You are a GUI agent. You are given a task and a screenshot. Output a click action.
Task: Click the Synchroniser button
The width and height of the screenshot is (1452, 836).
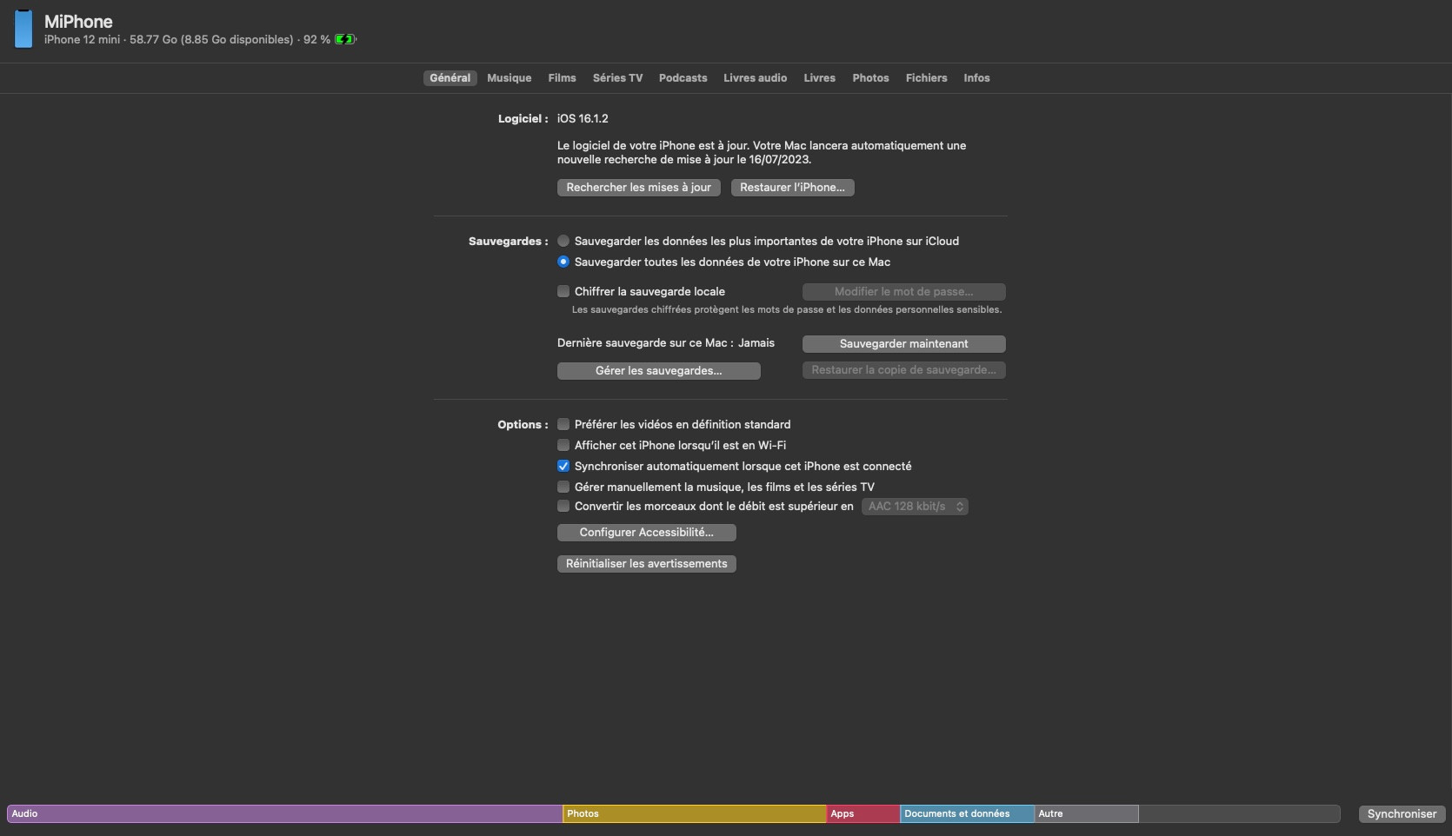pyautogui.click(x=1402, y=814)
